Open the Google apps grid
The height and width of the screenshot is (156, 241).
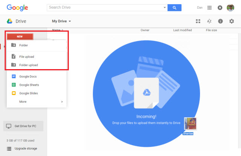210,8
